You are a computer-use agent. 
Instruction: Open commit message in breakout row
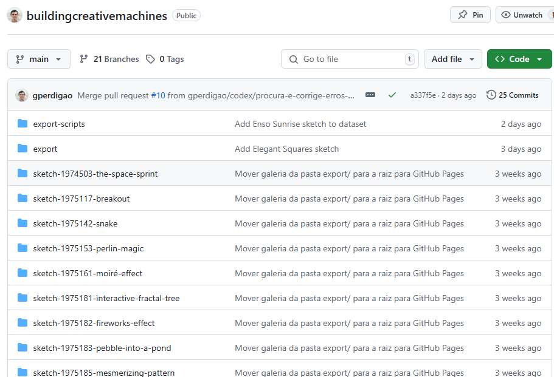click(349, 199)
